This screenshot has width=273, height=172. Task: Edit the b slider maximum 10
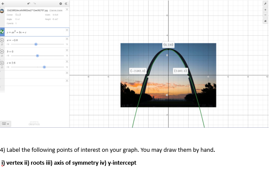click(x=67, y=55)
